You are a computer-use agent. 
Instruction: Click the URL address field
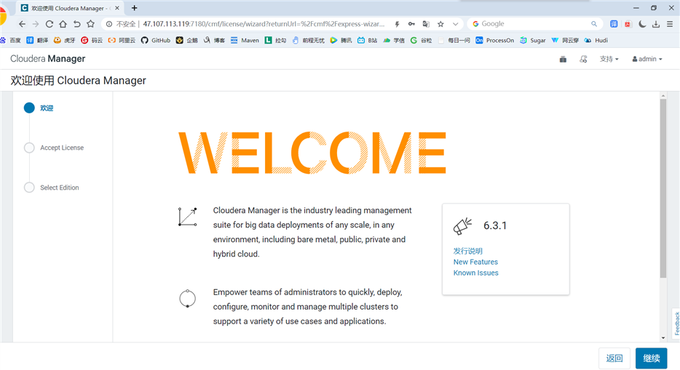264,24
